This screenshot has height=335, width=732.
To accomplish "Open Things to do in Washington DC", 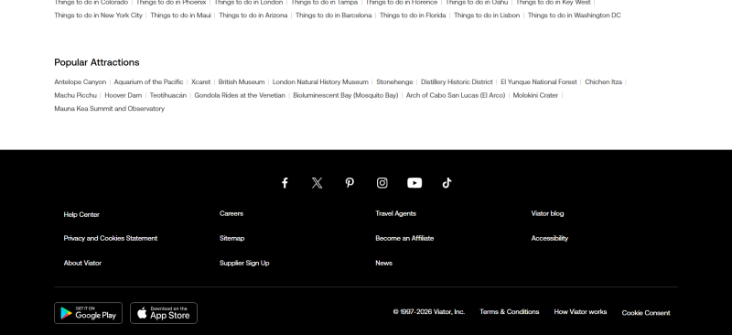I will (x=575, y=16).
